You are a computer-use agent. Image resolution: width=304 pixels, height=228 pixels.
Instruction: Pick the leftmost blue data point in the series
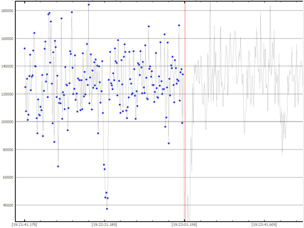tap(25, 48)
